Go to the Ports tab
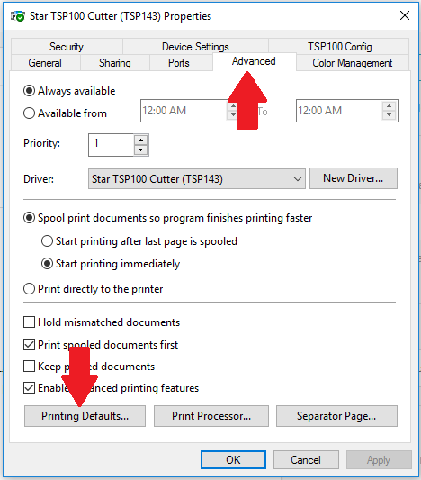This screenshot has height=480, width=421. 179,63
